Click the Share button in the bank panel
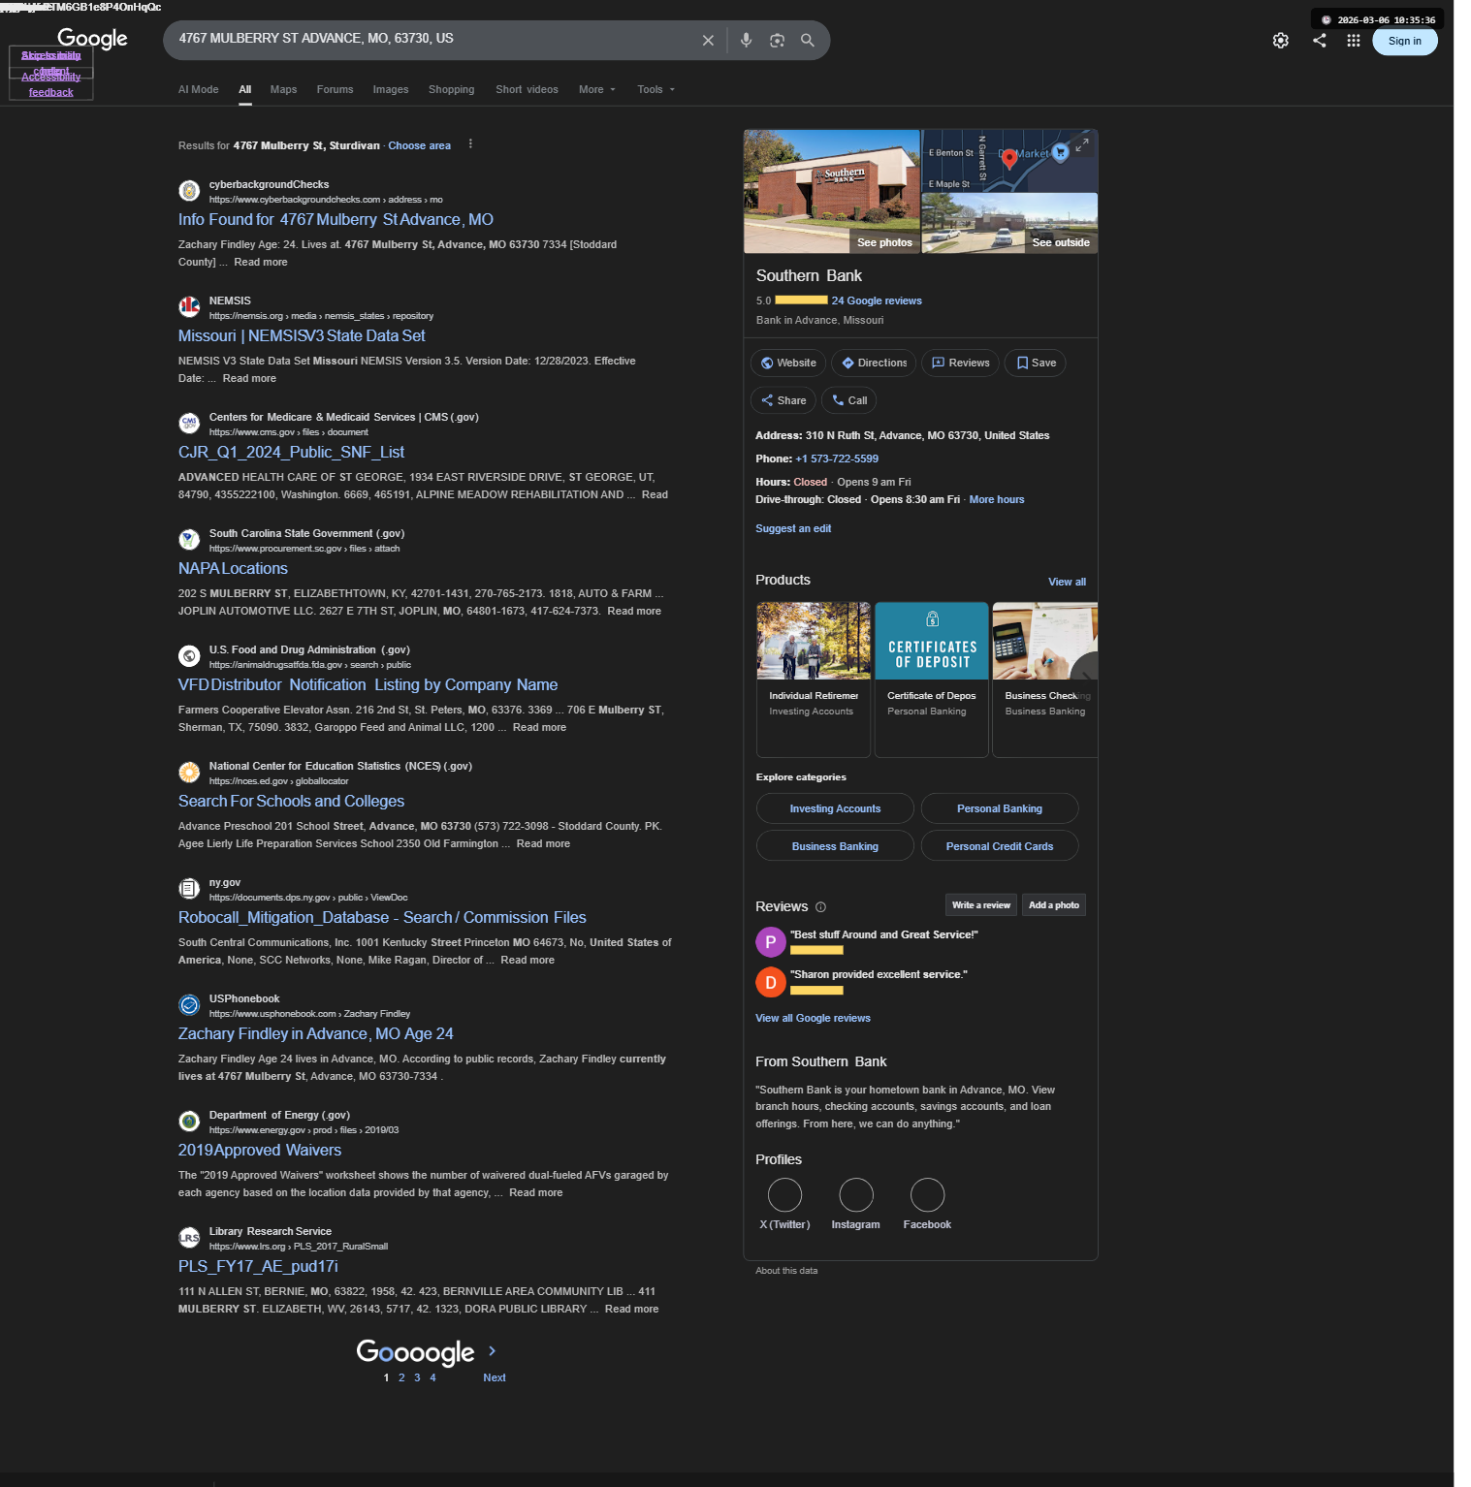1471x1487 pixels. 783,401
